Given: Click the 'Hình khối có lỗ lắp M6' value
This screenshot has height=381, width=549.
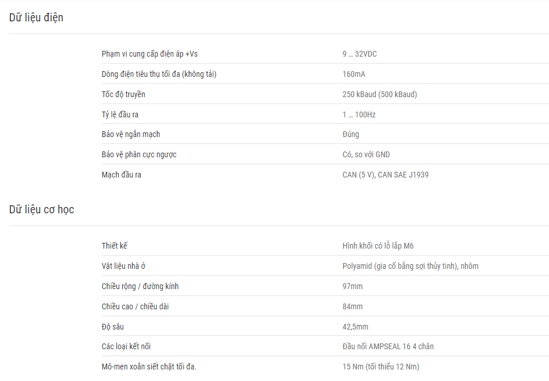Looking at the screenshot, I should (378, 246).
